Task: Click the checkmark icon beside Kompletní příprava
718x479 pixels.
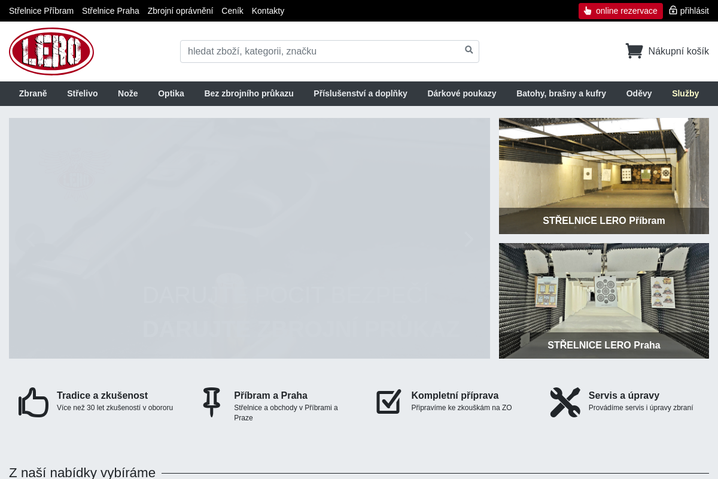Action: [388, 402]
